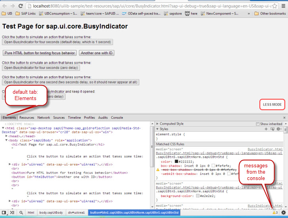Open 'here' bookmark
The height and width of the screenshot is (218, 288).
pos(191,13)
